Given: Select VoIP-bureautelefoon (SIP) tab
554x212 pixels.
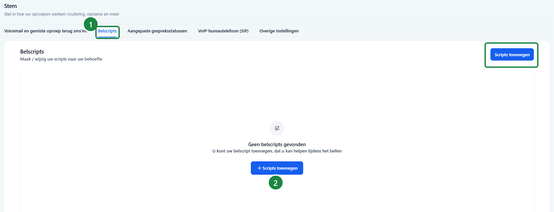Looking at the screenshot, I should click(223, 31).
